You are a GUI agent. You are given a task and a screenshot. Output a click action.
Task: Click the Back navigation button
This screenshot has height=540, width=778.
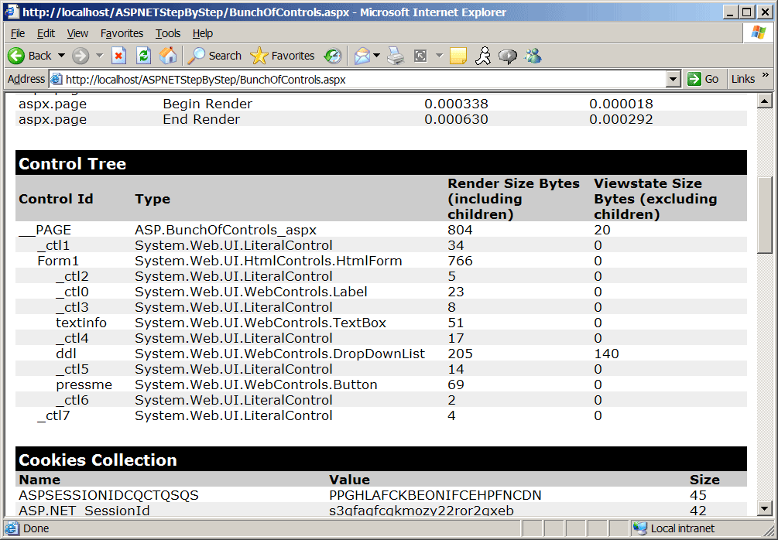pyautogui.click(x=29, y=56)
